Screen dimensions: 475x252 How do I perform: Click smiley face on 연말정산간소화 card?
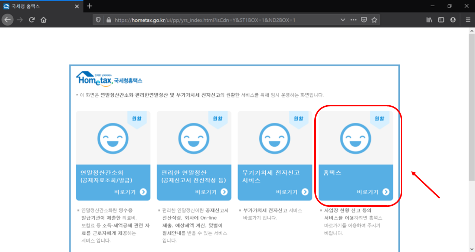(x=113, y=138)
